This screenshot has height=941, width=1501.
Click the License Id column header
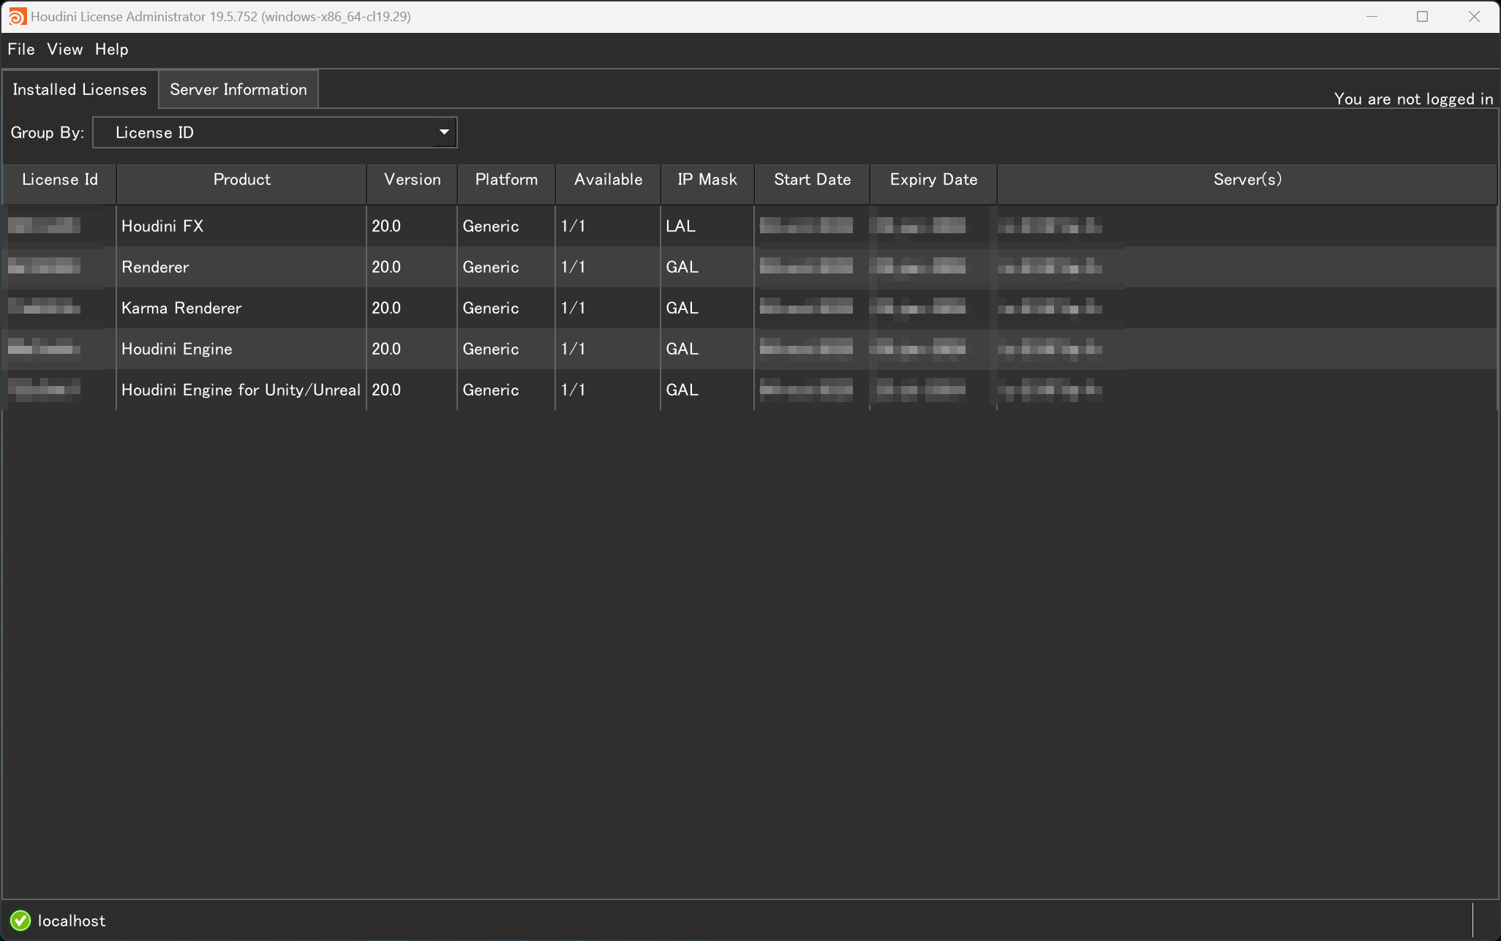60,179
